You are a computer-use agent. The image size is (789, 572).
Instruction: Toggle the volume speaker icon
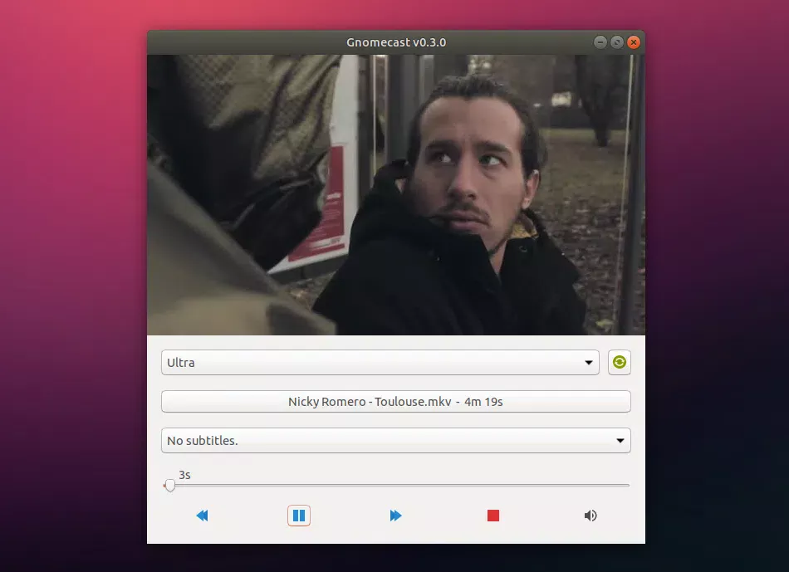[591, 516]
